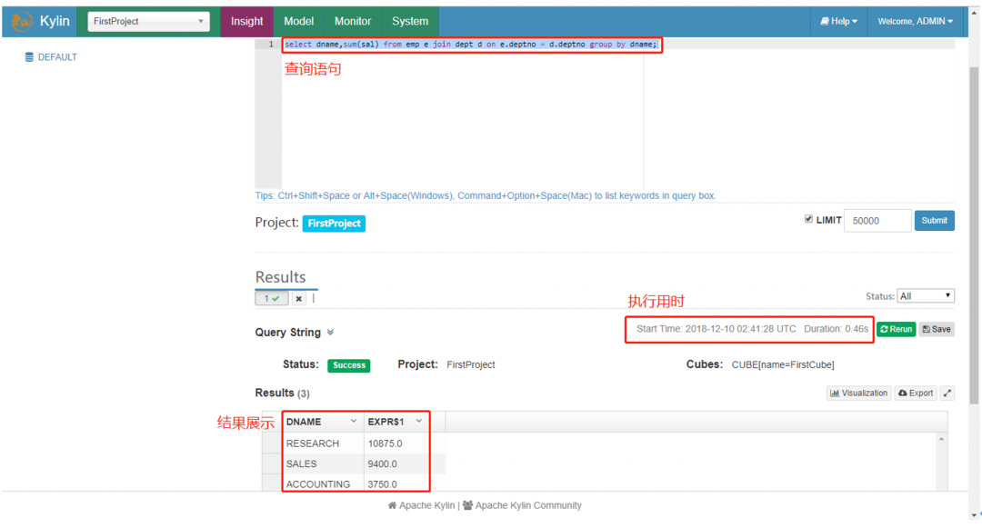Click the Kylin logo icon
The image size is (982, 528).
pyautogui.click(x=22, y=21)
